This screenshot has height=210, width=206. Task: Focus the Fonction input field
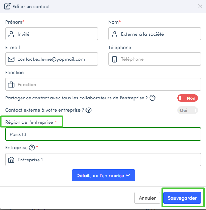103,84
